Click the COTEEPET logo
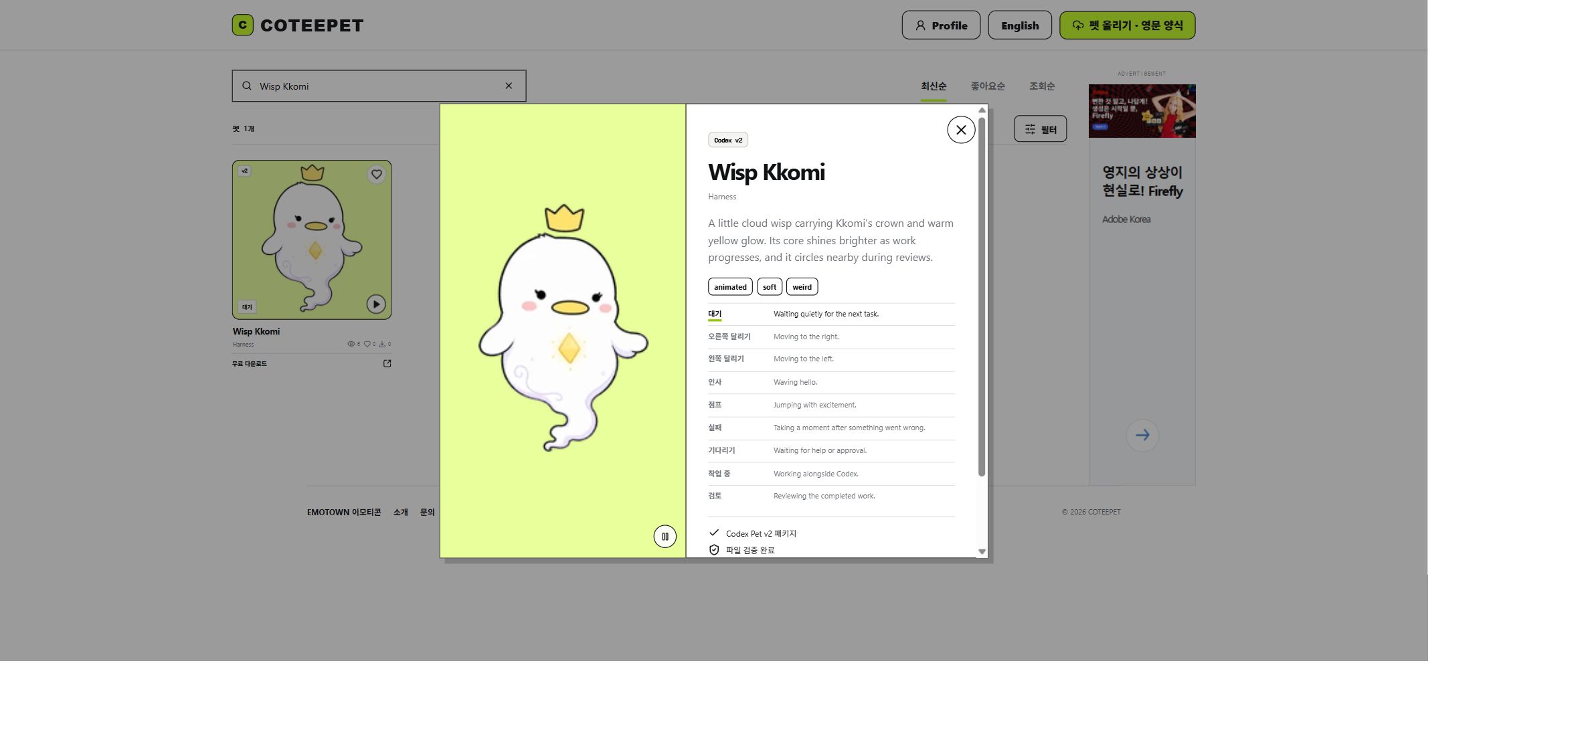 click(x=298, y=25)
